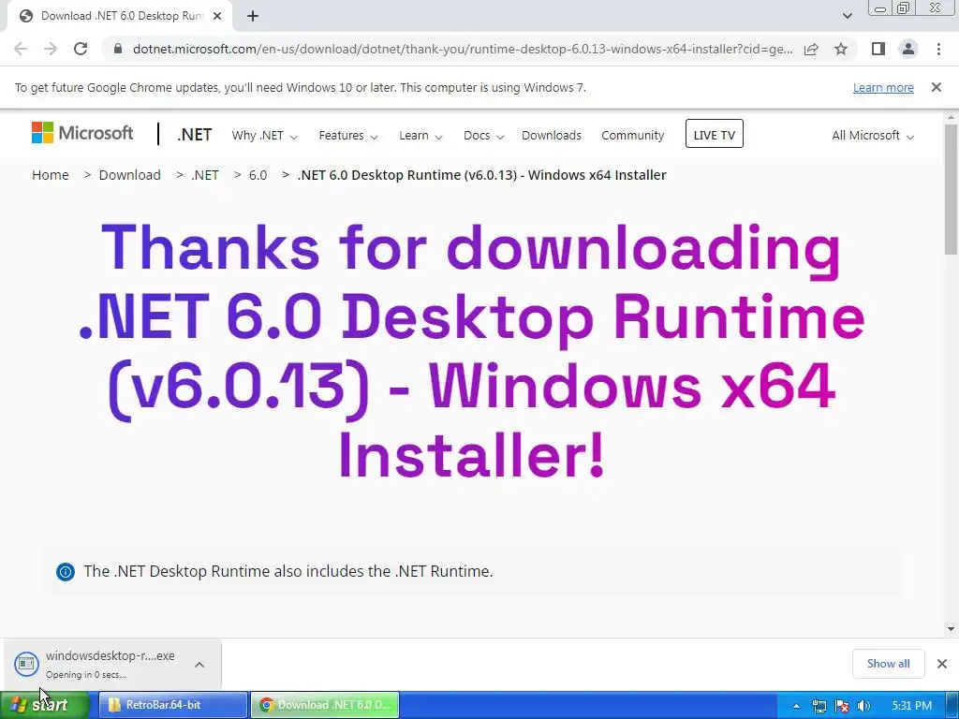Image resolution: width=959 pixels, height=719 pixels.
Task: Reload the page with the refresh icon
Action: [x=81, y=49]
